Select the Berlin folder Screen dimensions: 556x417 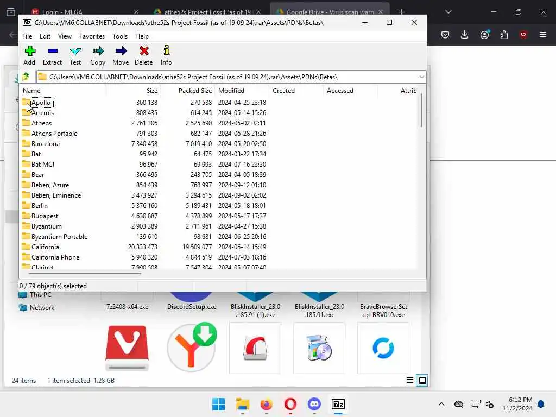39,205
